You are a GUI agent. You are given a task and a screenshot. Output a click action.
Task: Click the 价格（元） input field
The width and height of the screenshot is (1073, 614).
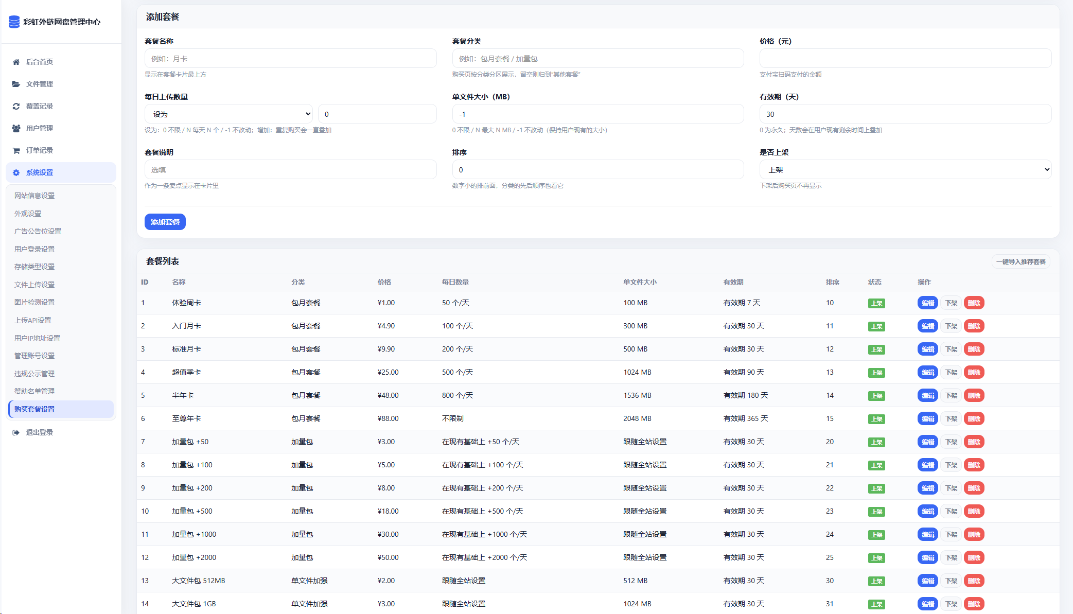pos(905,58)
